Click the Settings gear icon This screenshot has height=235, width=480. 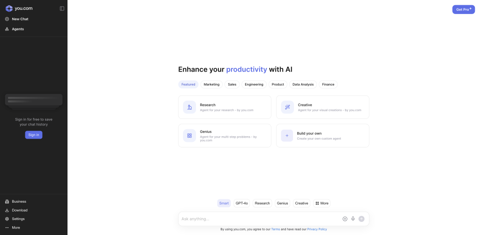point(7,219)
